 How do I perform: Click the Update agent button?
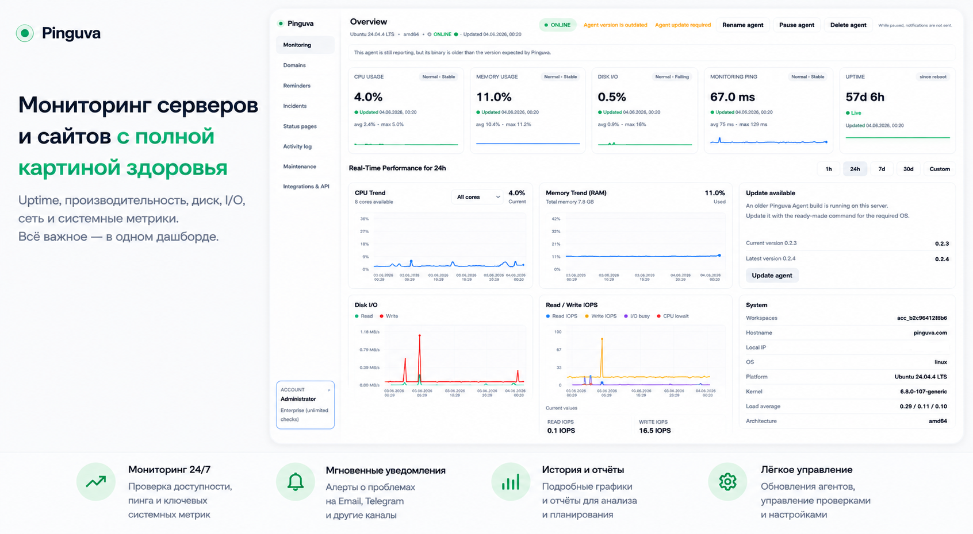click(772, 276)
